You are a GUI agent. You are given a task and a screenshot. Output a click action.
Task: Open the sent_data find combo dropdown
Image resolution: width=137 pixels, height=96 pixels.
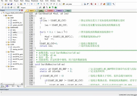click(82, 4)
